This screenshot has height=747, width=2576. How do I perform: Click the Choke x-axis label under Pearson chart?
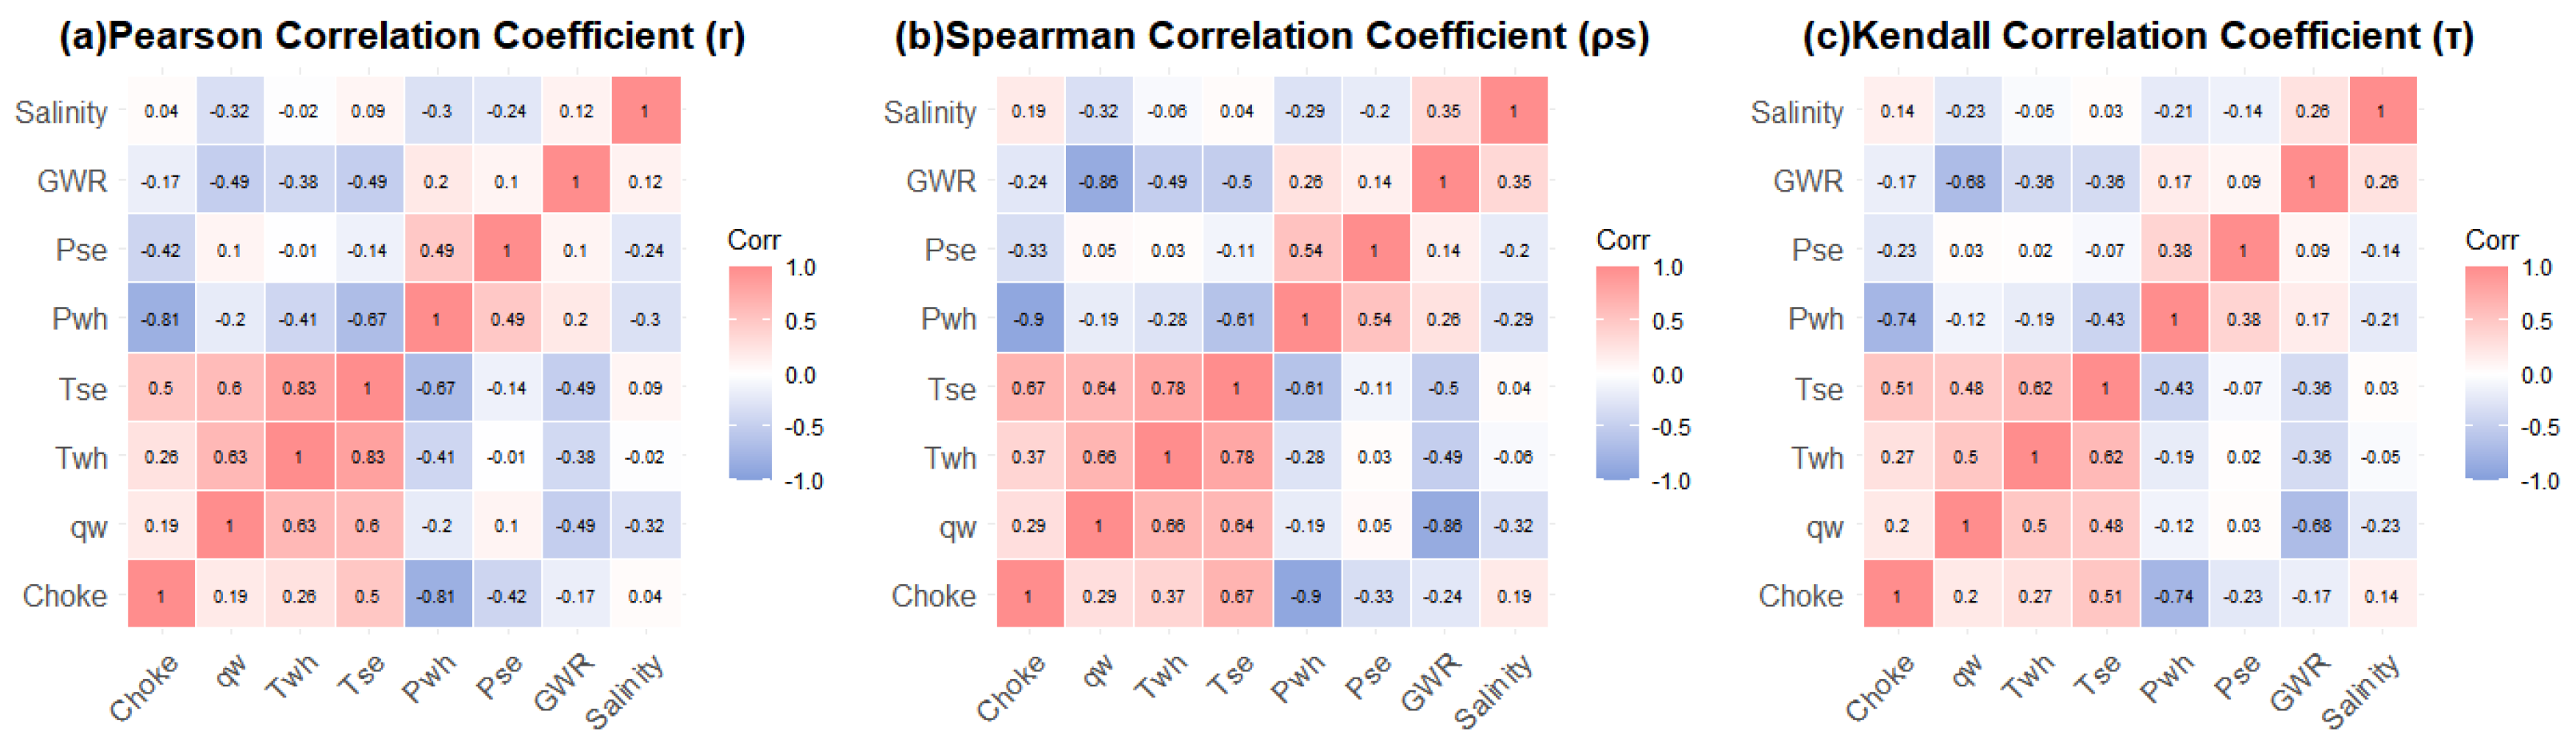point(145,687)
